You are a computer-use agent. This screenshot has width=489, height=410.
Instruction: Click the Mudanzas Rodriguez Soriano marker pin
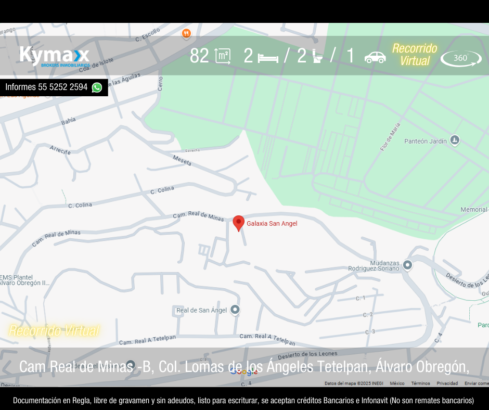[407, 265]
